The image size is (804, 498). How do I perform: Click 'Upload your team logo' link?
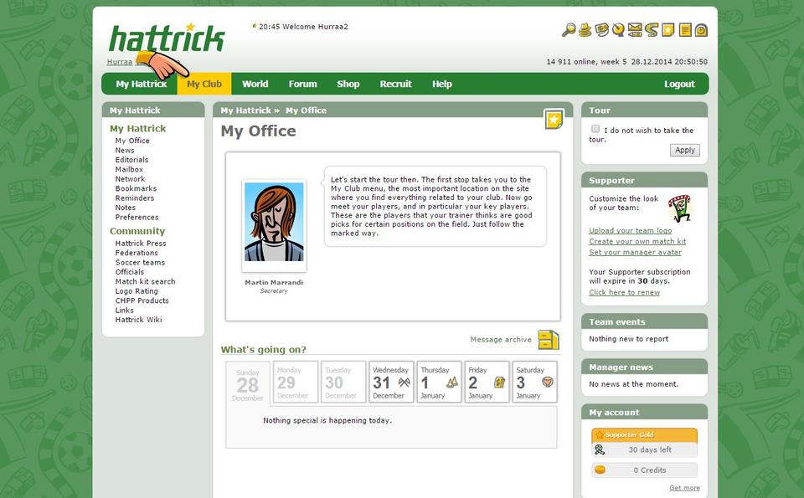[x=630, y=230]
